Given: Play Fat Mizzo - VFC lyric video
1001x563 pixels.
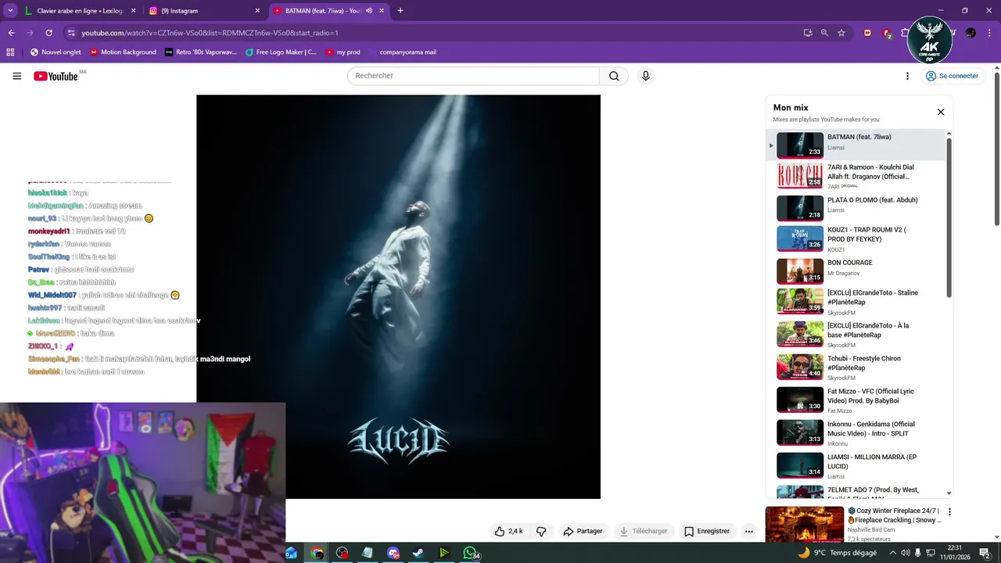Looking at the screenshot, I should point(856,400).
